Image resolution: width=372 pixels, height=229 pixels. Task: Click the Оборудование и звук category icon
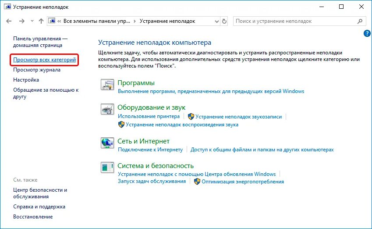tap(107, 109)
